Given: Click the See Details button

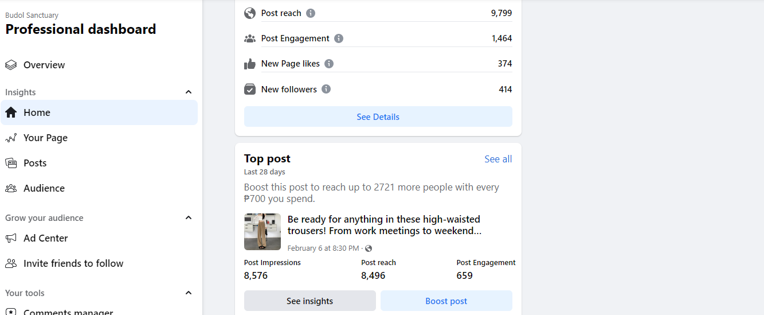Looking at the screenshot, I should tap(378, 116).
